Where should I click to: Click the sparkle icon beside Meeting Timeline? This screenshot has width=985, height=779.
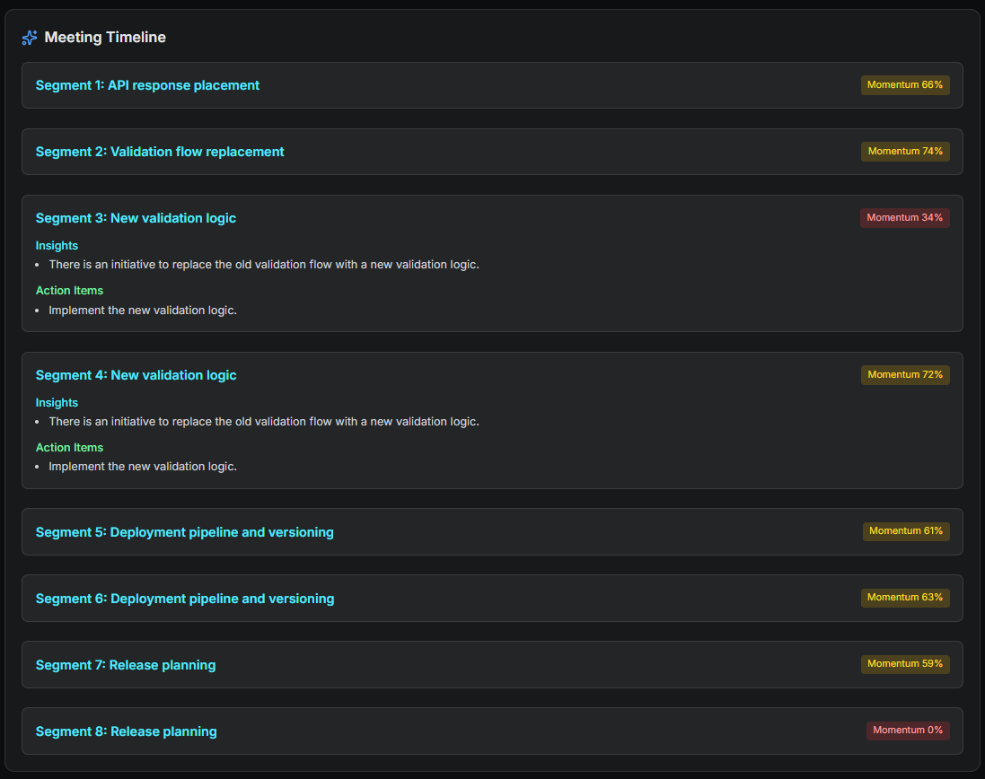point(30,38)
